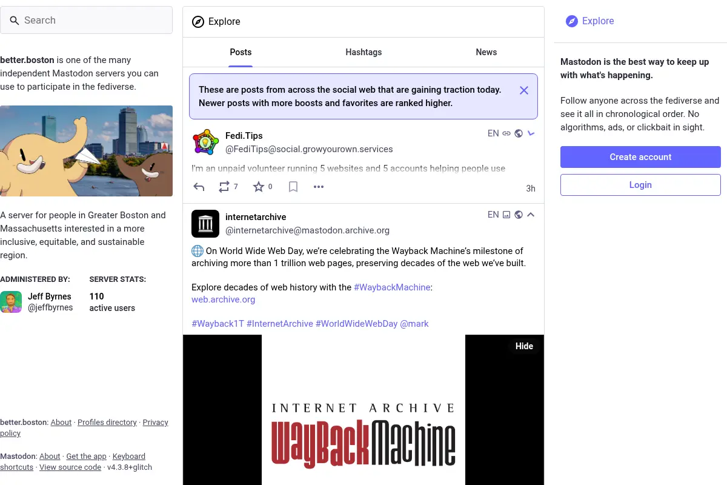Screen dimensions: 727x485
Task: Collapse the internetarchive post
Action: coord(531,215)
